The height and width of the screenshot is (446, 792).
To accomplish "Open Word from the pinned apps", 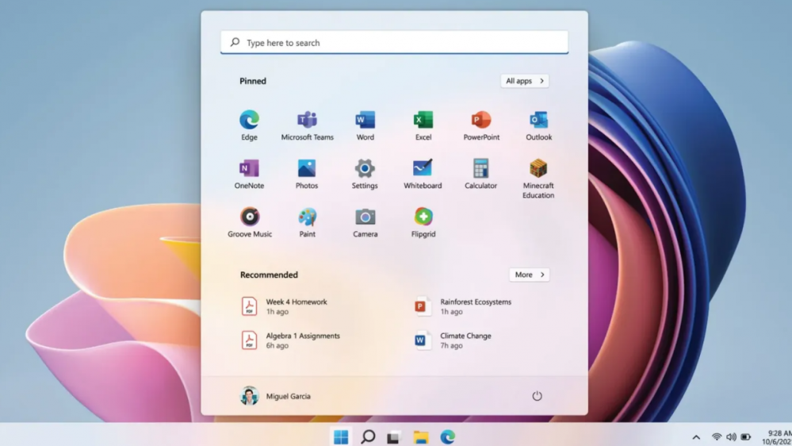I will (x=365, y=125).
